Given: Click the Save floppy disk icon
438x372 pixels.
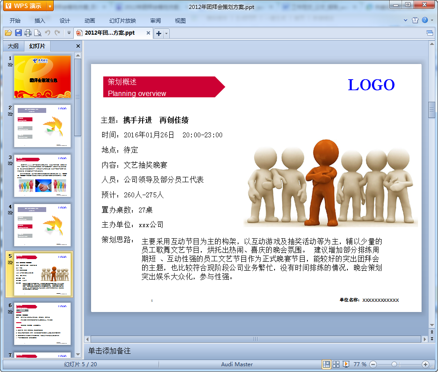Looking at the screenshot, I should point(19,33).
